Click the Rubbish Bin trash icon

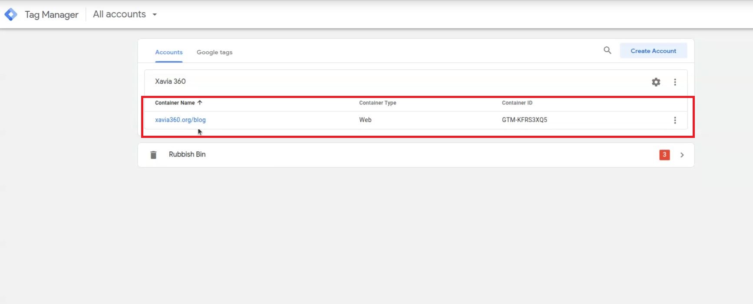click(x=153, y=155)
